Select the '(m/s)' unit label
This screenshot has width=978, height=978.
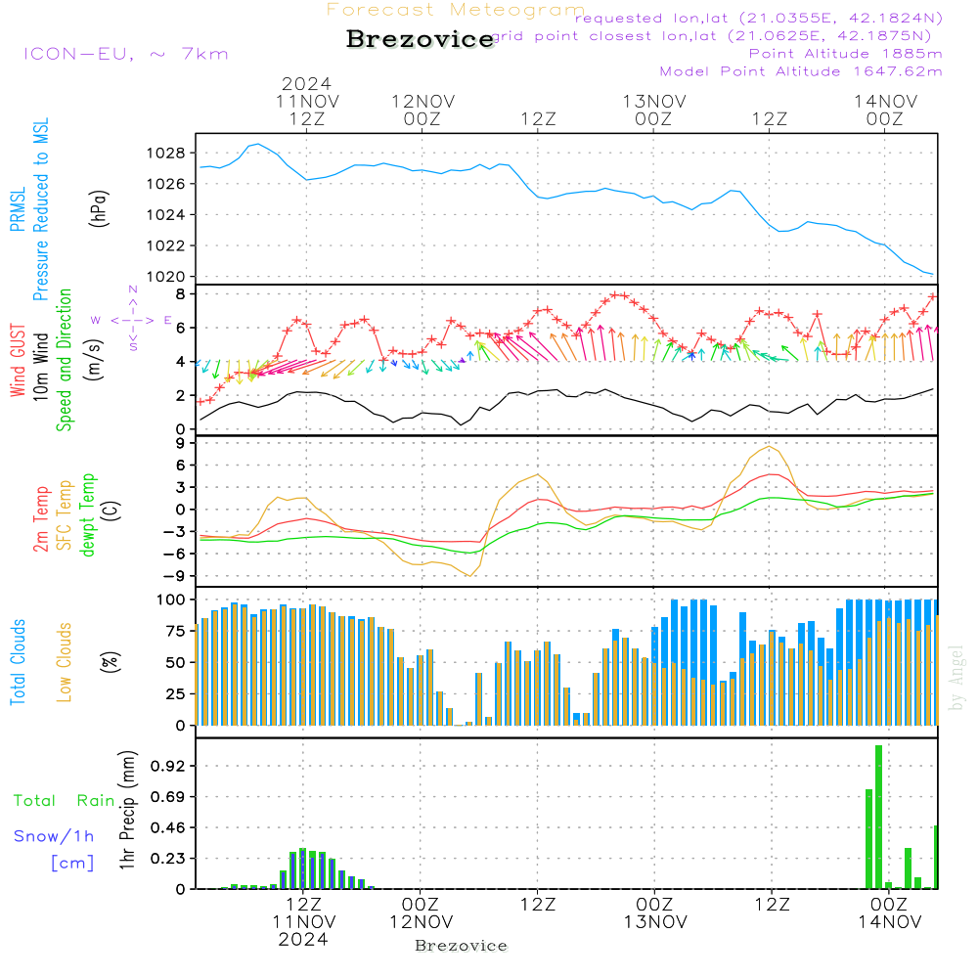pyautogui.click(x=94, y=360)
